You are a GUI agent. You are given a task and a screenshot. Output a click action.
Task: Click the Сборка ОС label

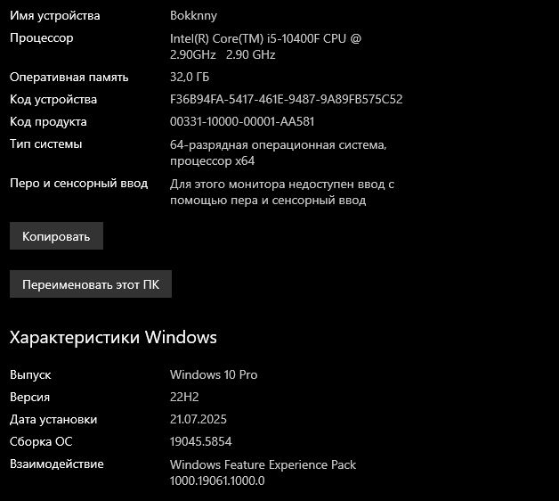coord(41,442)
